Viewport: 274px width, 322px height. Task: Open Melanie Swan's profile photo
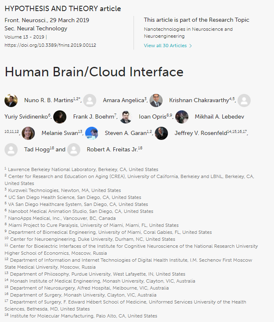point(28,133)
